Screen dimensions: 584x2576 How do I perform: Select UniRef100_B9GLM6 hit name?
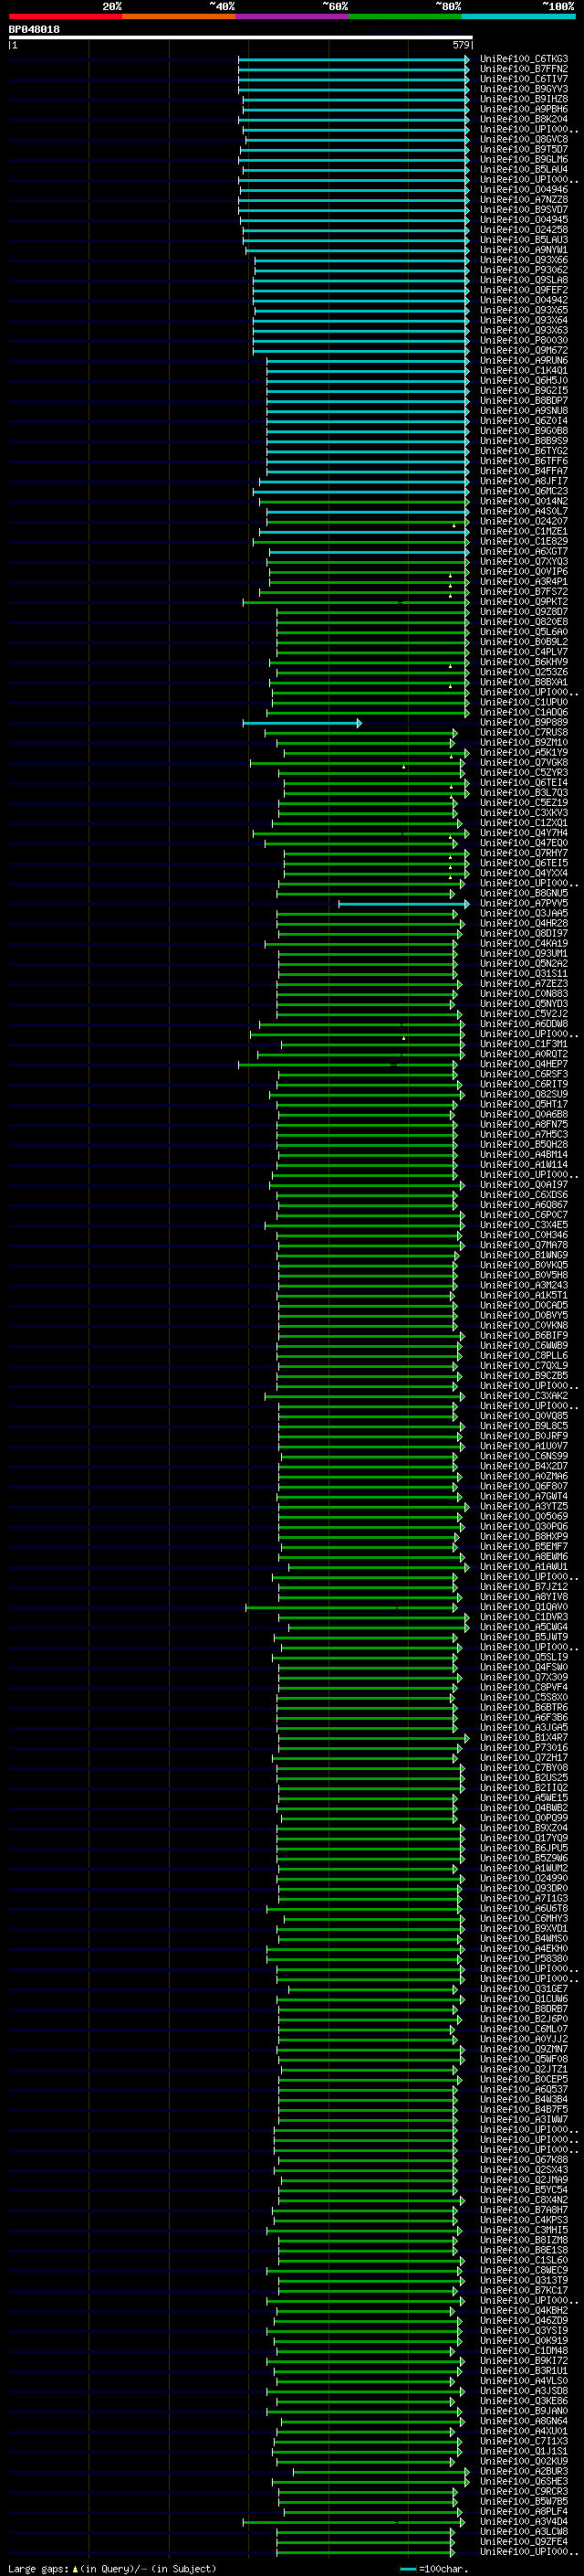524,159
